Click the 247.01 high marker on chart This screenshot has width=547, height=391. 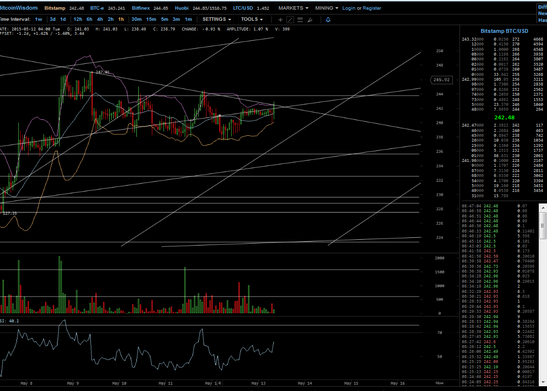[x=102, y=72]
